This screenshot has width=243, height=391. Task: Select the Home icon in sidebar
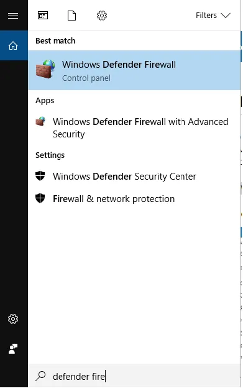coord(13,45)
